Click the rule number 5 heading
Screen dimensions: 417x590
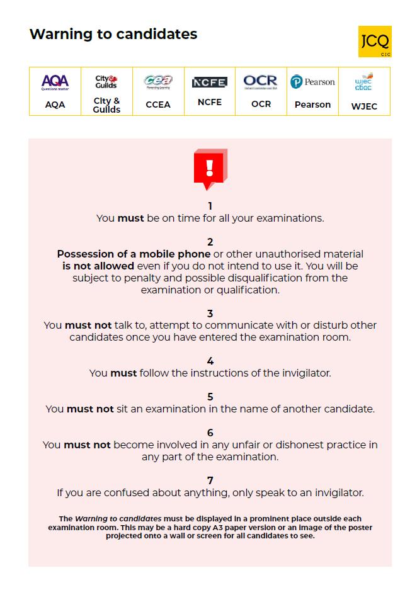pyautogui.click(x=210, y=397)
